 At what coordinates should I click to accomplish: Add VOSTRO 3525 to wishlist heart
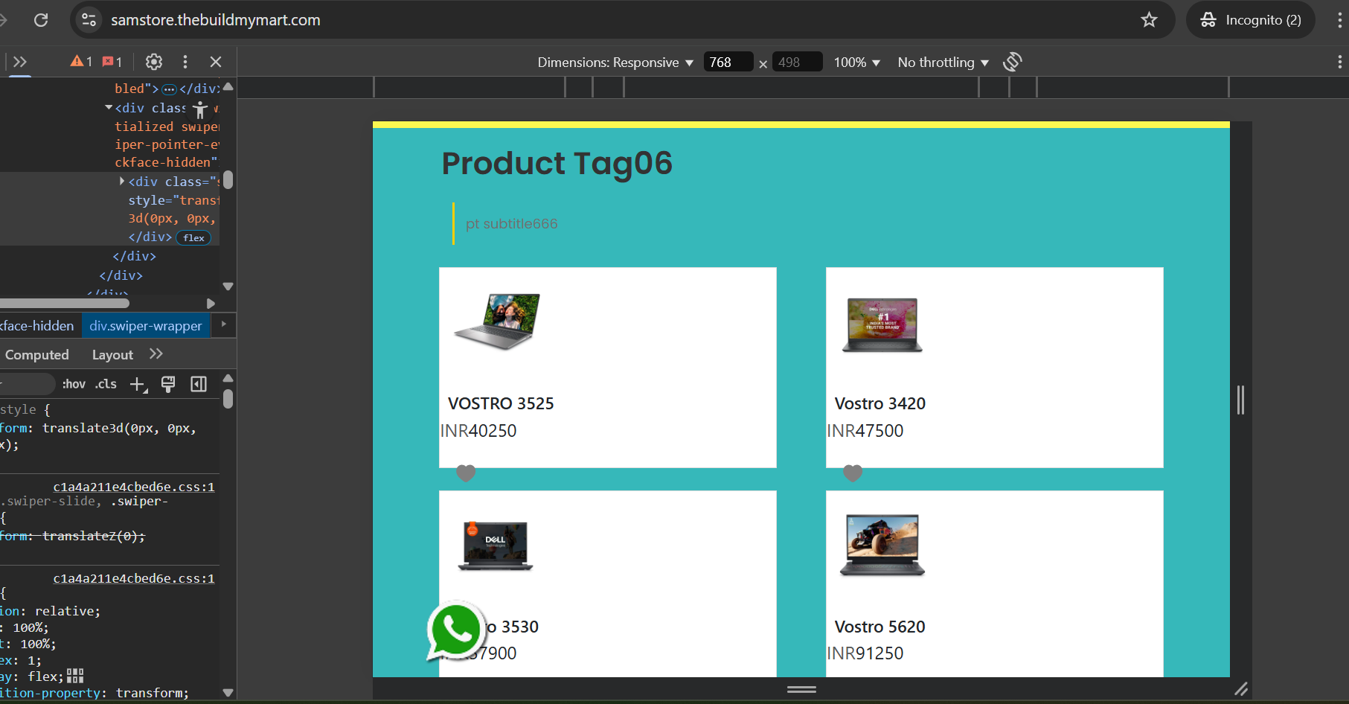point(466,473)
